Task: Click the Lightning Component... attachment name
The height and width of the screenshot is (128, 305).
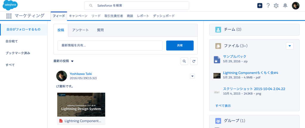Action: (83, 121)
